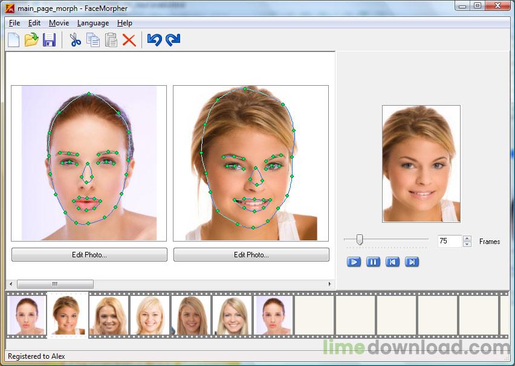Redo the last action
Viewport: 515px width, 366px height.
coord(173,40)
